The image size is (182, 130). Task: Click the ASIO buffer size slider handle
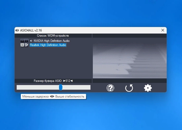point(61,87)
